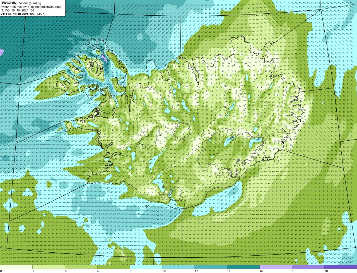Click the above-20 m/s darkest purple legend segment
The width and height of the screenshot is (357, 273).
[341, 267]
